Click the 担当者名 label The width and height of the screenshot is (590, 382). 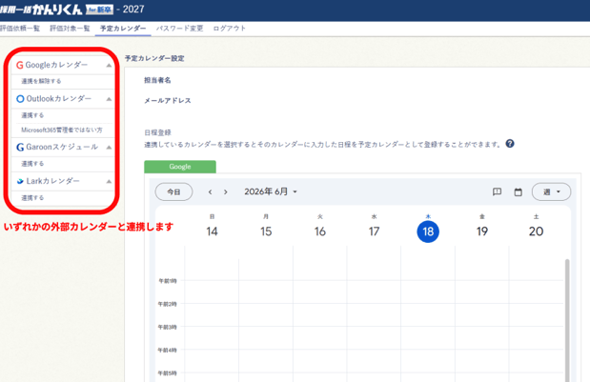157,80
